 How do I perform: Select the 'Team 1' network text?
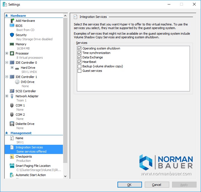[21, 100]
